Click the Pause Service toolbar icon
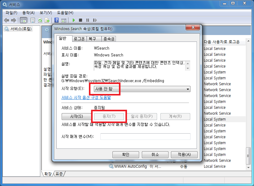Image resolution: width=254 pixels, height=186 pixels. click(88, 20)
